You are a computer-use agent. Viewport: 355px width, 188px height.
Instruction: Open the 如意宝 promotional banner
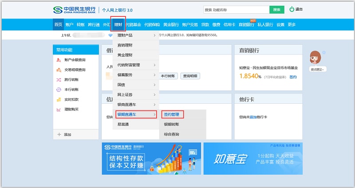pos(253,158)
